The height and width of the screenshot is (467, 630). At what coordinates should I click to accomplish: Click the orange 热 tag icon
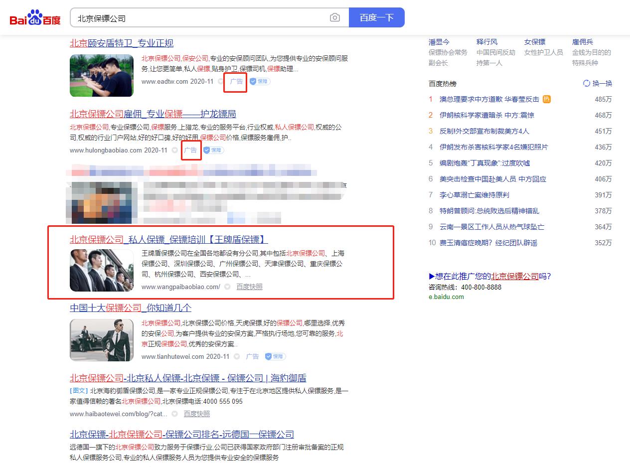547,99
